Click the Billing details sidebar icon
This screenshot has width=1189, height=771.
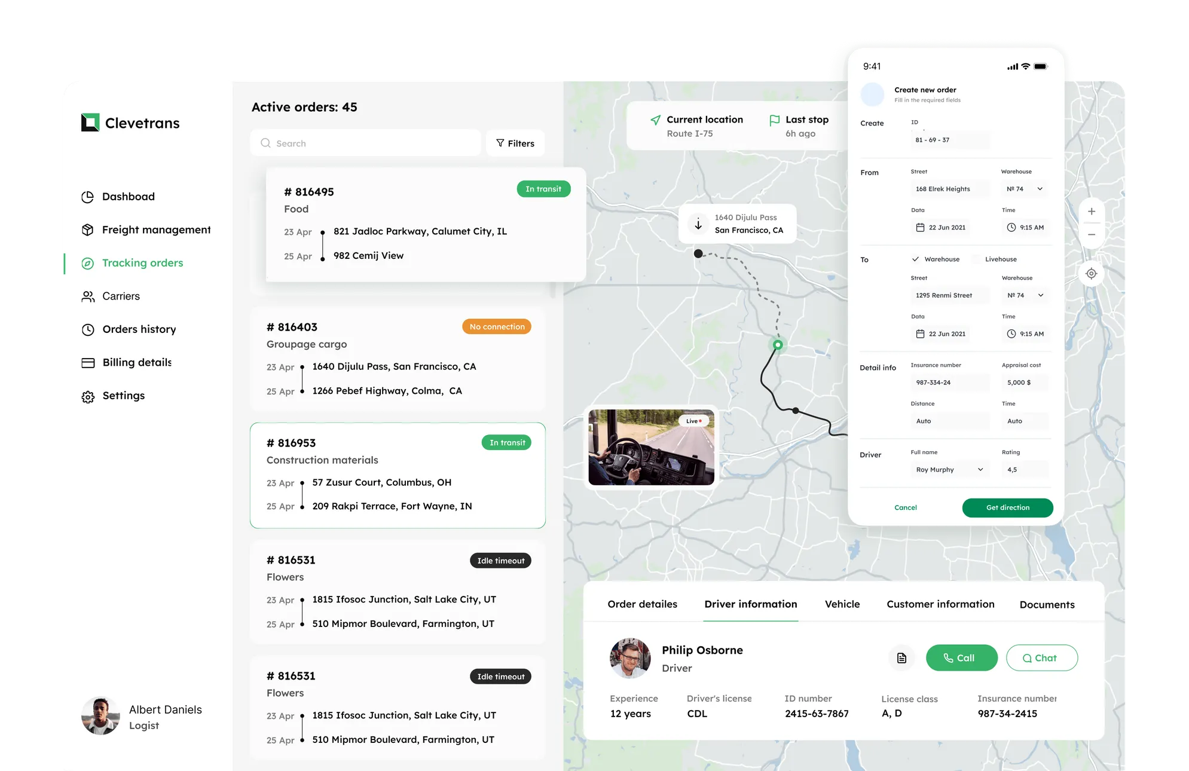pyautogui.click(x=88, y=362)
